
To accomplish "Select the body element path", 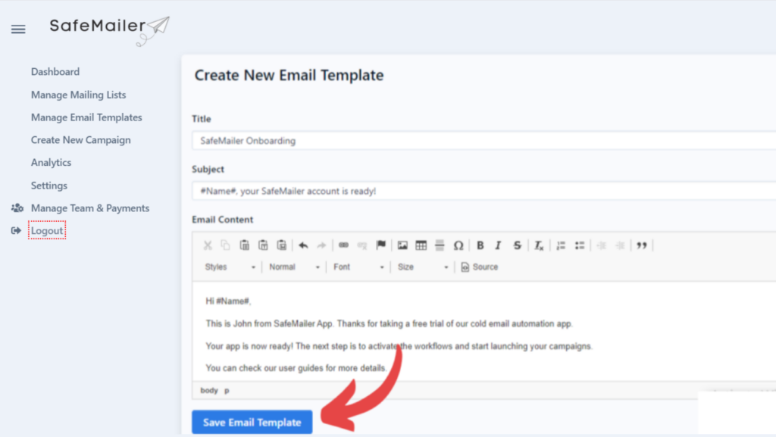I will point(209,391).
